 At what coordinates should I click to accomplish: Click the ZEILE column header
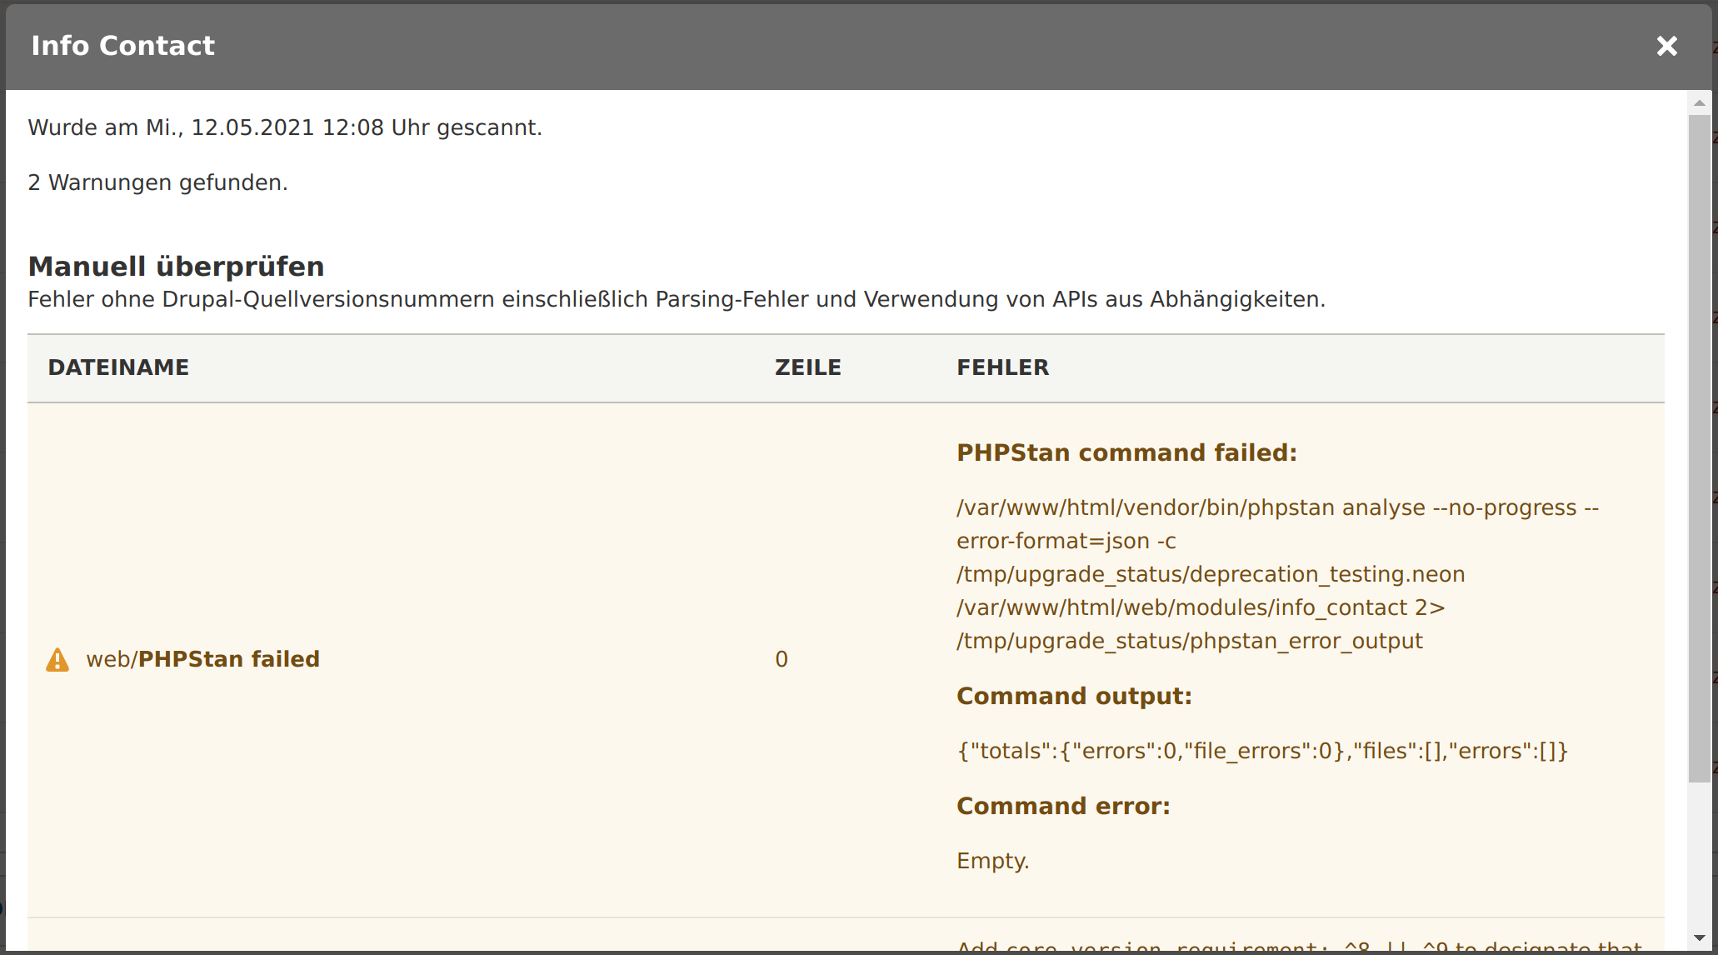[808, 367]
